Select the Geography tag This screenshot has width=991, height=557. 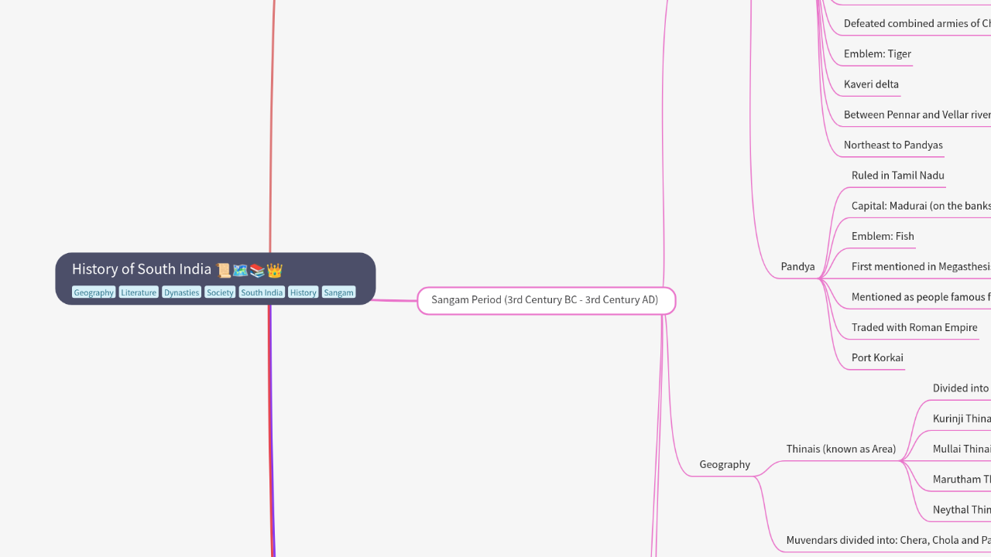click(x=94, y=292)
